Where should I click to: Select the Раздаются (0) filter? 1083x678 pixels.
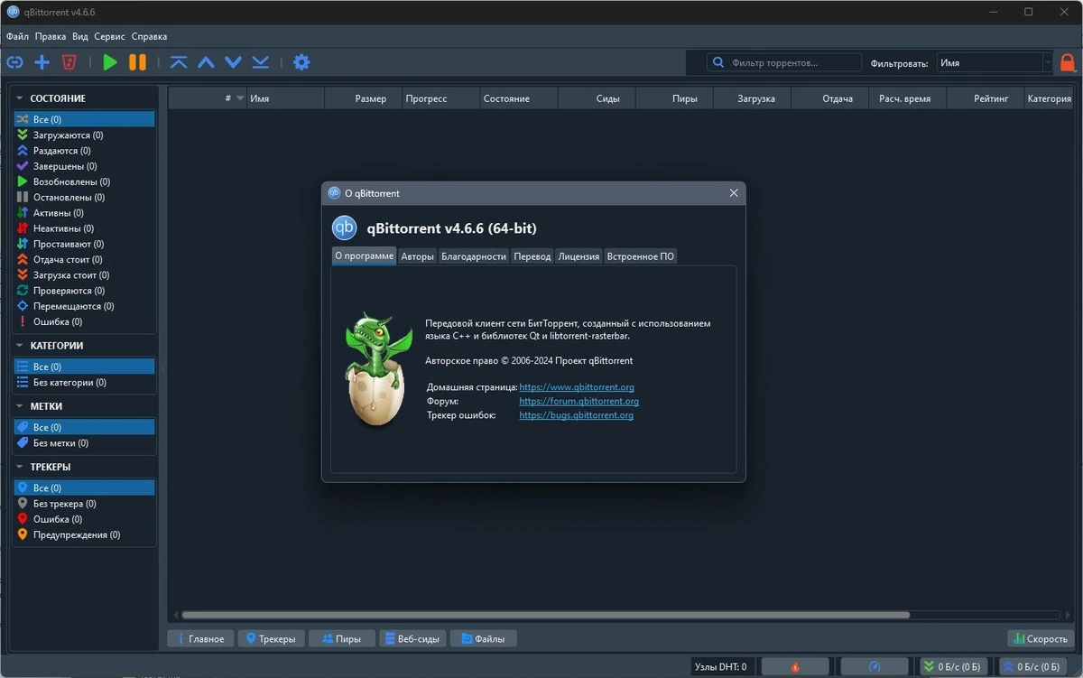tap(84, 151)
